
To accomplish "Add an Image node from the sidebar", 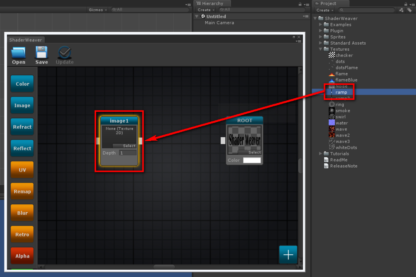I will pyautogui.click(x=22, y=105).
